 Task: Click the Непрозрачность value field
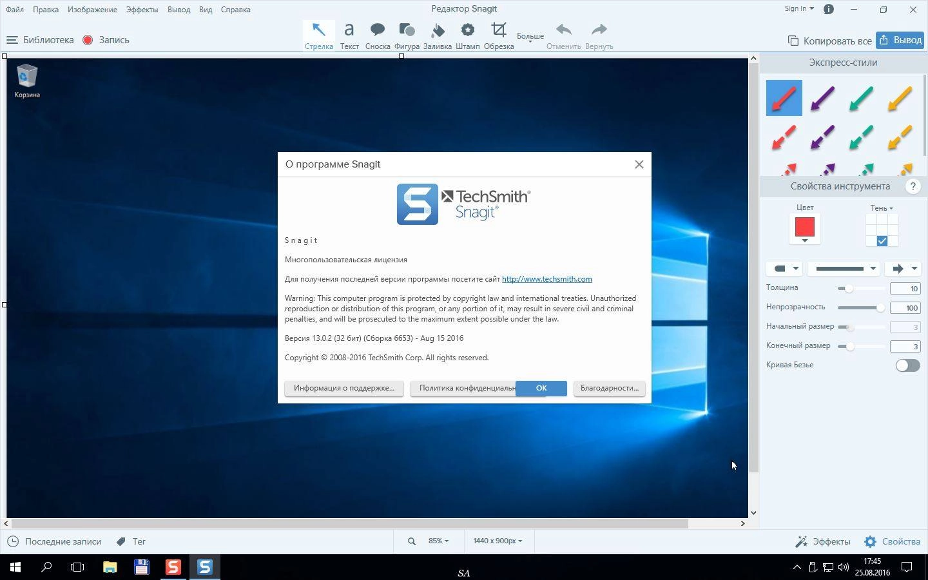pos(905,308)
